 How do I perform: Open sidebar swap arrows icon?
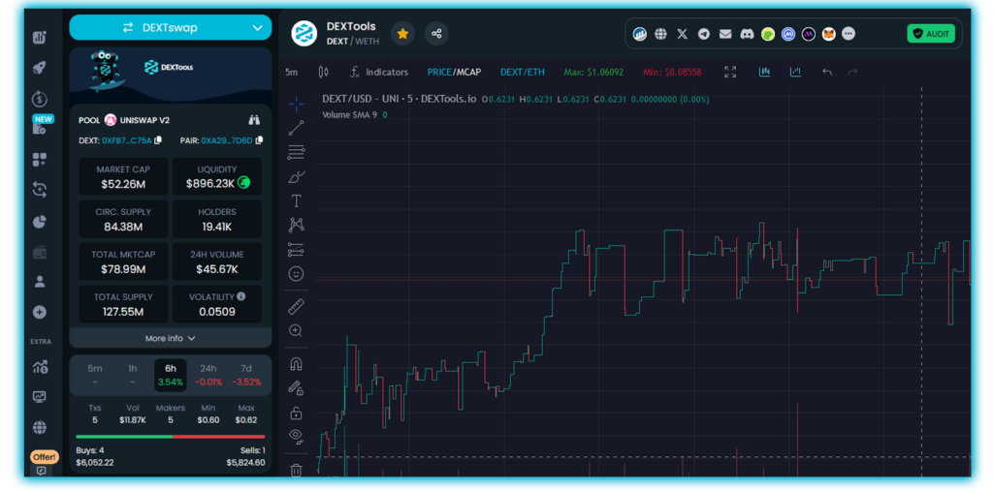tap(39, 189)
